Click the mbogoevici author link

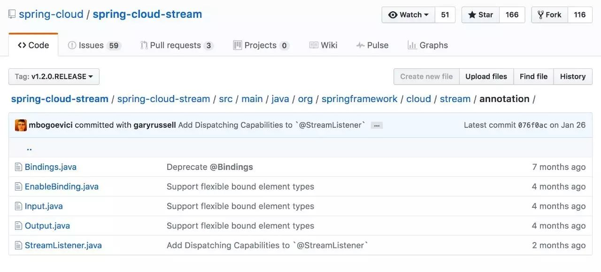pyautogui.click(x=51, y=125)
